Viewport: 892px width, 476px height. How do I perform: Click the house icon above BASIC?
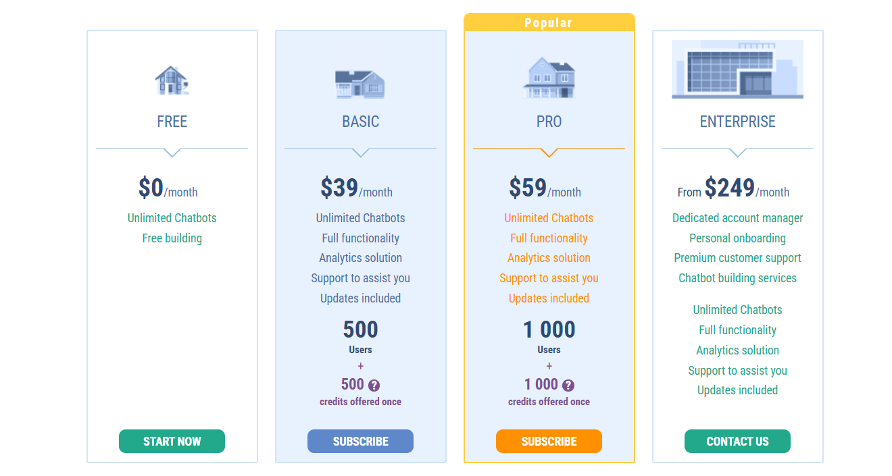click(360, 84)
